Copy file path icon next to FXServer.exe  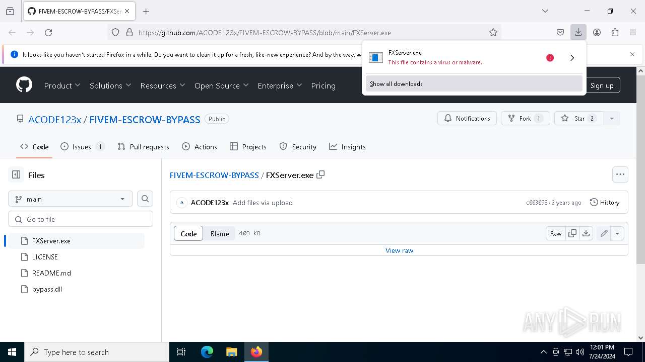pyautogui.click(x=320, y=175)
